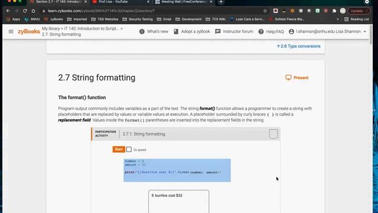Image resolution: width=378 pixels, height=213 pixels.
Task: Close the Prof Lisa - YouTube tab
Action: coord(148,2)
